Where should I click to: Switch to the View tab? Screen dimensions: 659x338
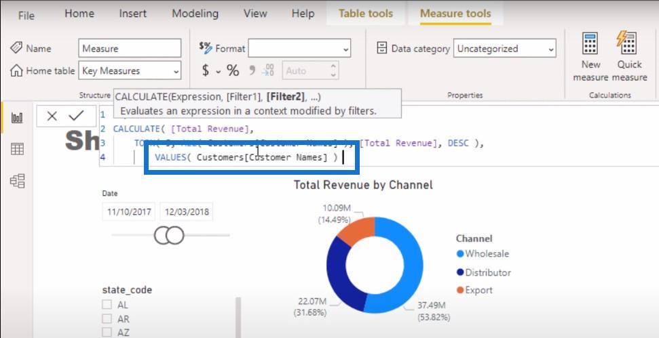click(255, 14)
